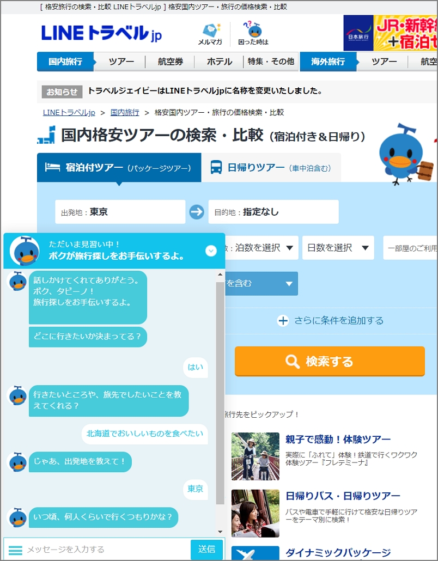Screen dimensions: 438x561
Task: Click the 親子で感動 cycling photo thumbnail
Action: coord(255,456)
